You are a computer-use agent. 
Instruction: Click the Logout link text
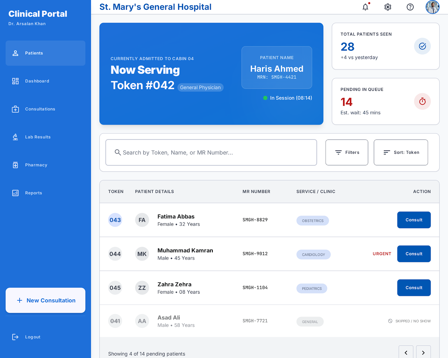coord(33,337)
